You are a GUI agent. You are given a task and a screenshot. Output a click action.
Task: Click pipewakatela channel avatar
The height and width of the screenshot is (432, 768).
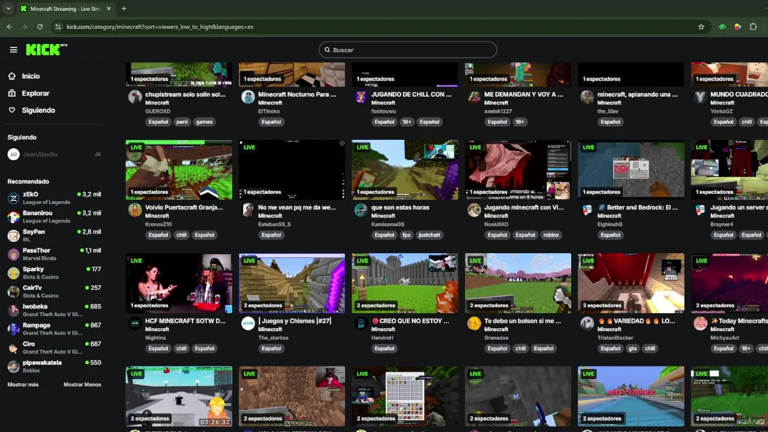tap(13, 366)
